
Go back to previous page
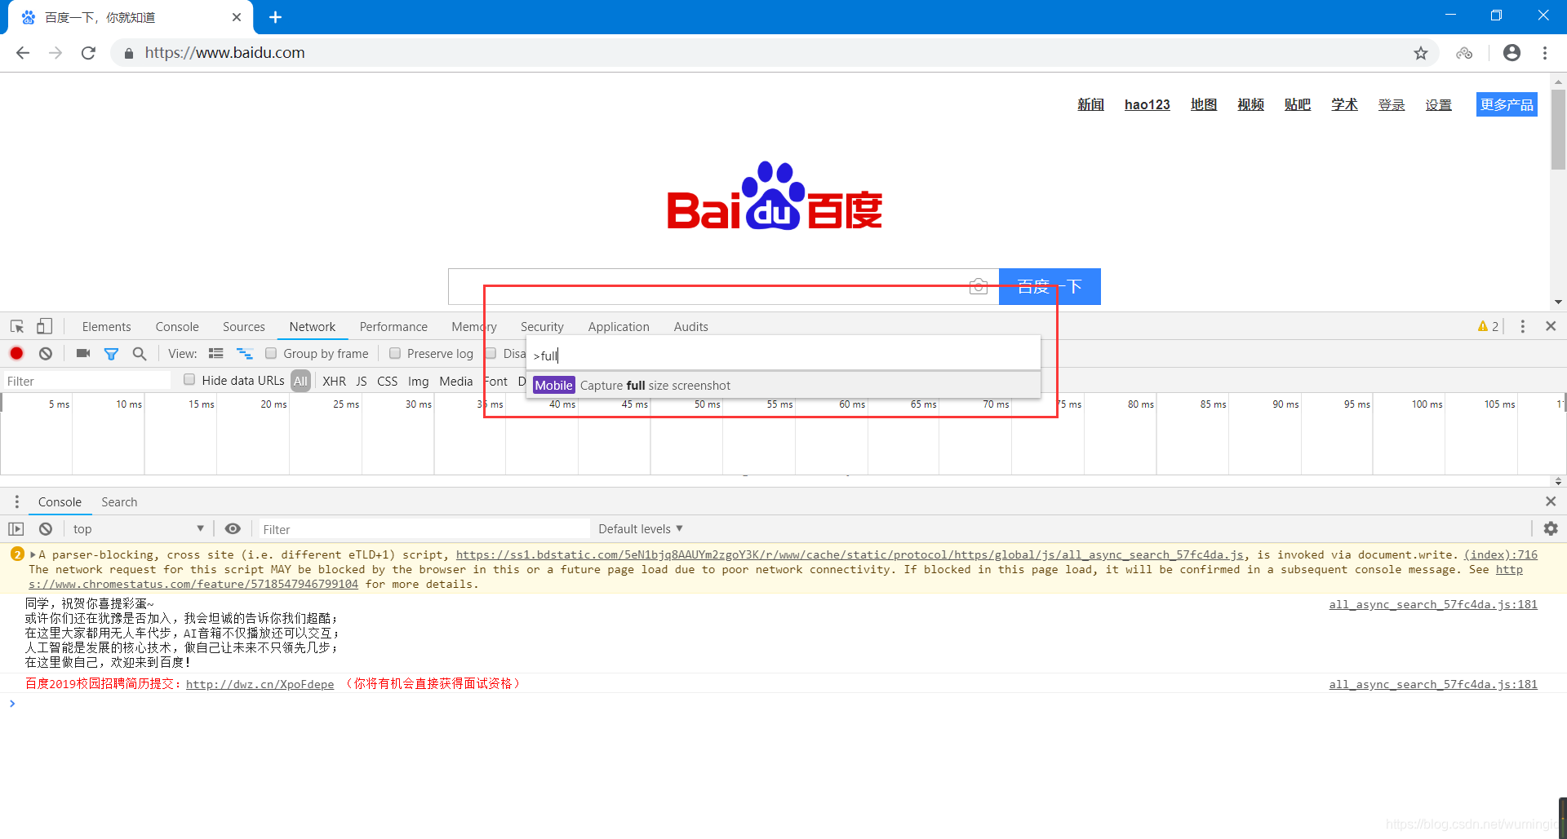click(23, 53)
